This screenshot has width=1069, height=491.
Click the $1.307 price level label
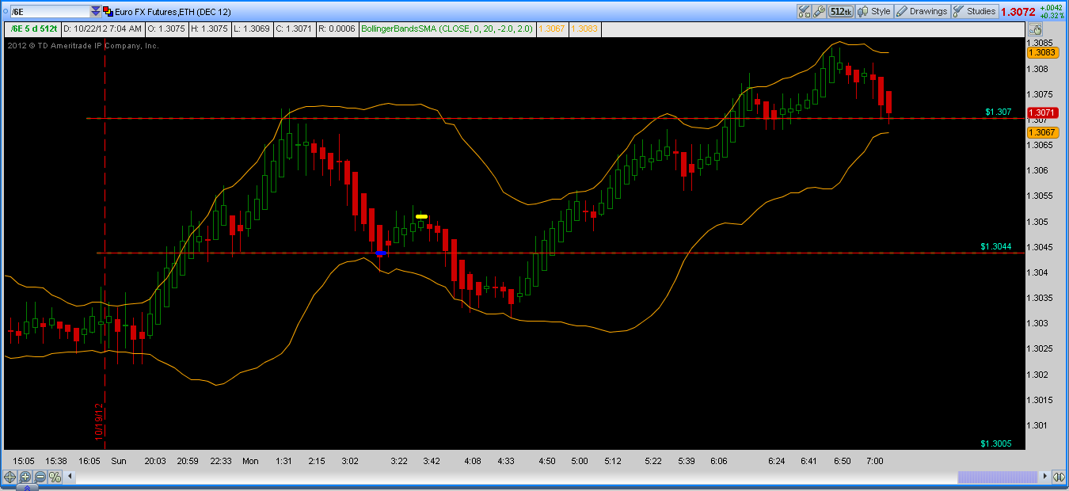[999, 112]
